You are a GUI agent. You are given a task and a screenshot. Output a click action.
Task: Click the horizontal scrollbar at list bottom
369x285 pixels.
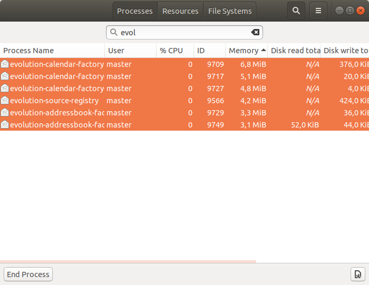[x=128, y=261]
